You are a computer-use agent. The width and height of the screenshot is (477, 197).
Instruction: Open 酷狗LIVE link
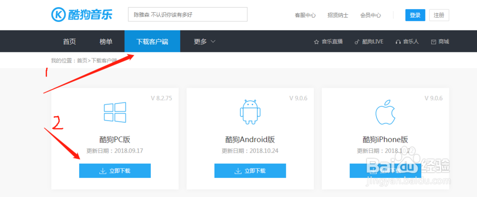pos(373,41)
